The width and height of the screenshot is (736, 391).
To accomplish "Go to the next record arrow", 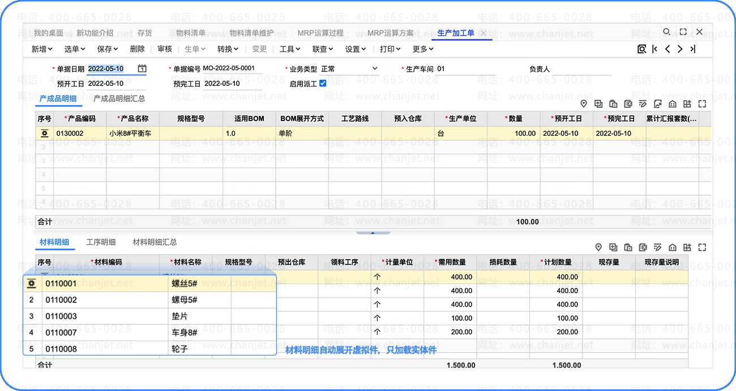I will click(680, 49).
